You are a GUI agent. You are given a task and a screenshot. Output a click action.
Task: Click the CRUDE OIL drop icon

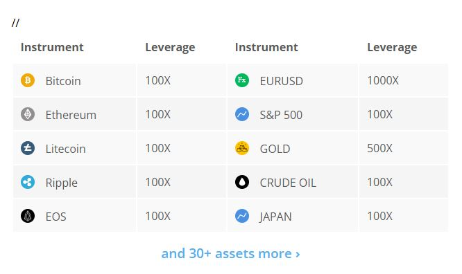[242, 182]
